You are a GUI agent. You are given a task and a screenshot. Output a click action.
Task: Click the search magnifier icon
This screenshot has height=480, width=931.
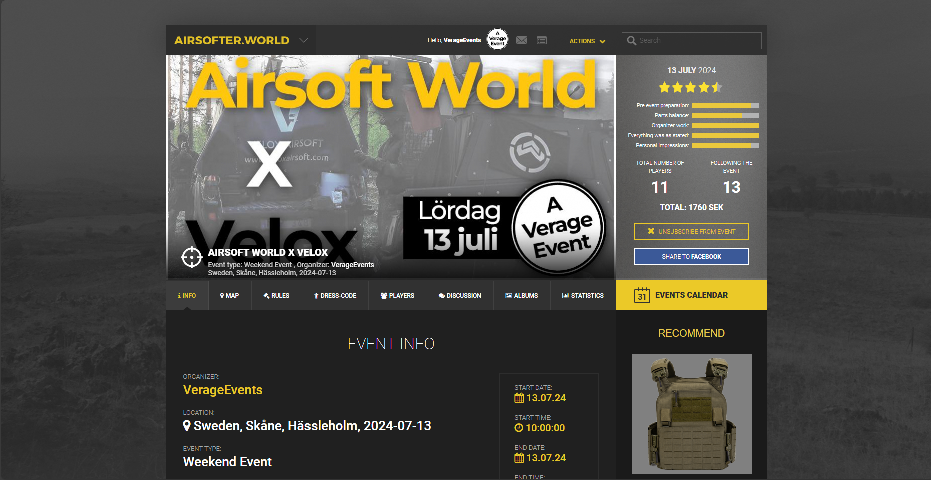[x=631, y=41]
